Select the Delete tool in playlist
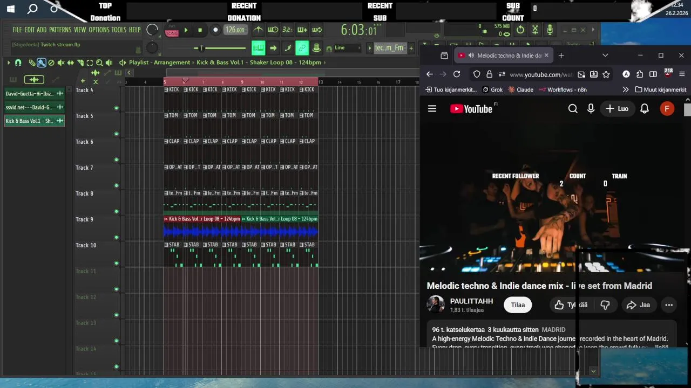Screen dimensions: 691x388 51,63
